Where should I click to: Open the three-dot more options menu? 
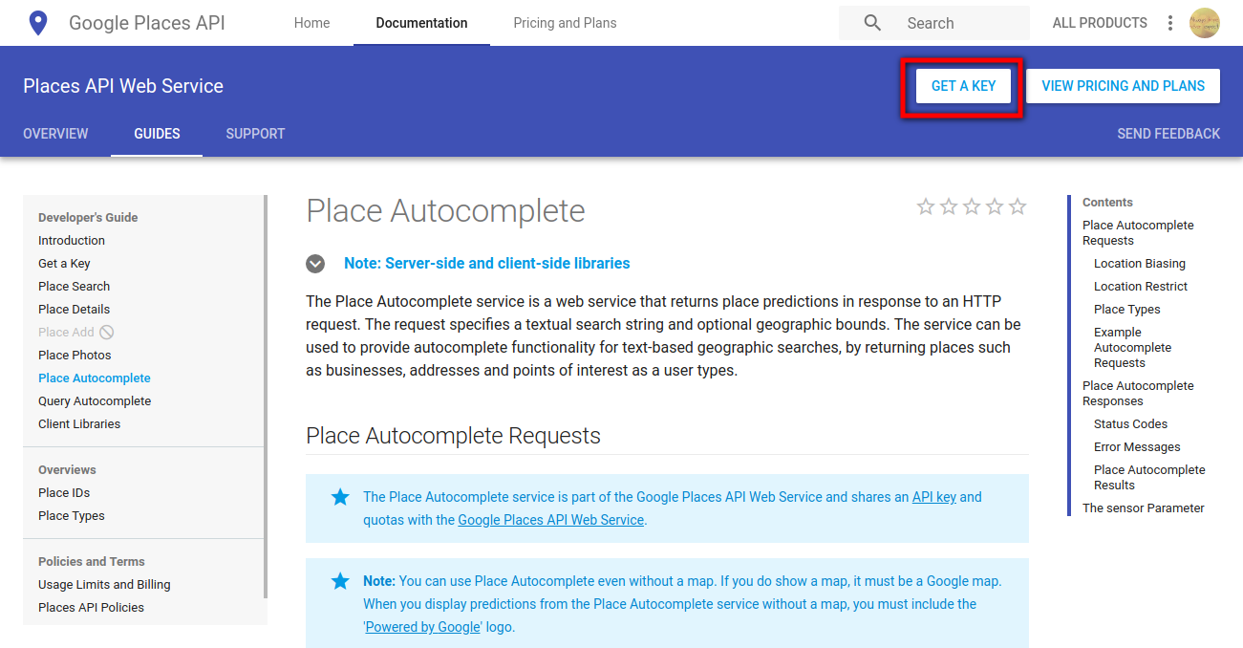coord(1170,23)
